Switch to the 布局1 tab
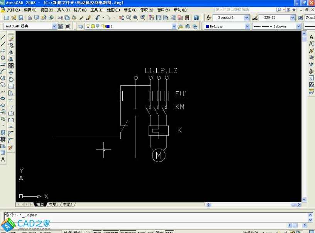315x233 pixels. (x=54, y=204)
